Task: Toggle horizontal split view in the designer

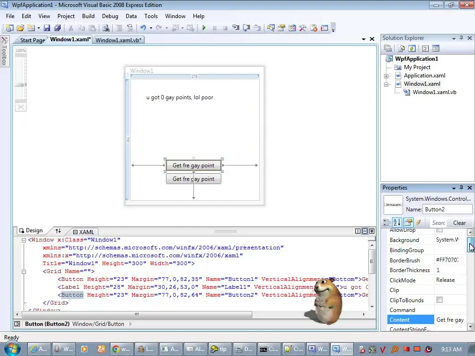Action: pyautogui.click(x=365, y=231)
